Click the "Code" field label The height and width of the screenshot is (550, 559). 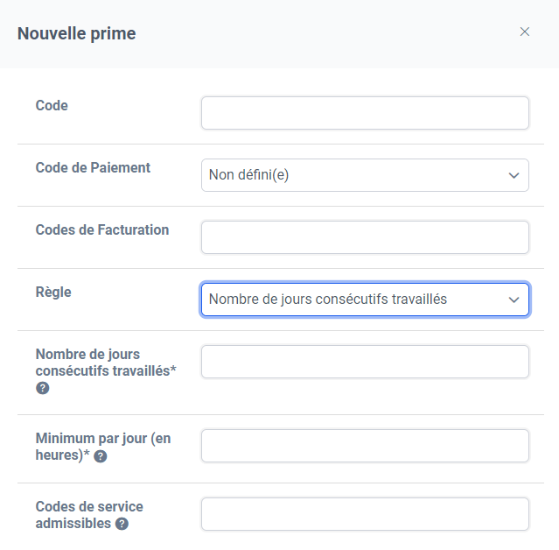pos(52,105)
